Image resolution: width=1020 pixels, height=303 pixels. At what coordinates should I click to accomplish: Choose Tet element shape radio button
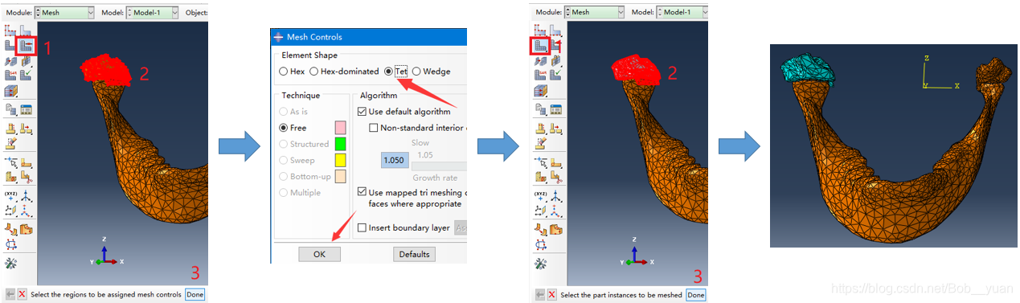click(388, 72)
